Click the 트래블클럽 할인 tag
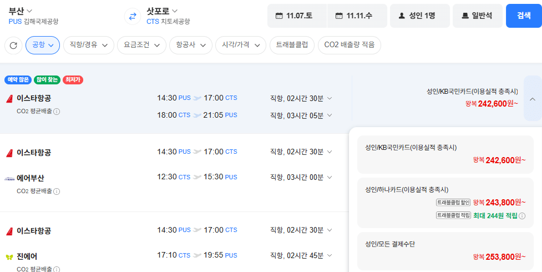 pos(453,202)
